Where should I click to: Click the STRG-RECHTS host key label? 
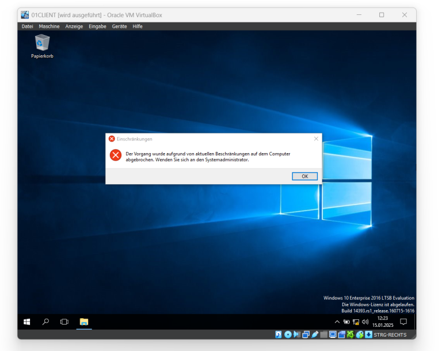point(390,335)
